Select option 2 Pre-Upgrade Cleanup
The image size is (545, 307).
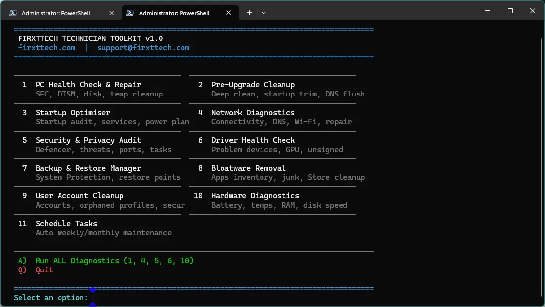(253, 84)
